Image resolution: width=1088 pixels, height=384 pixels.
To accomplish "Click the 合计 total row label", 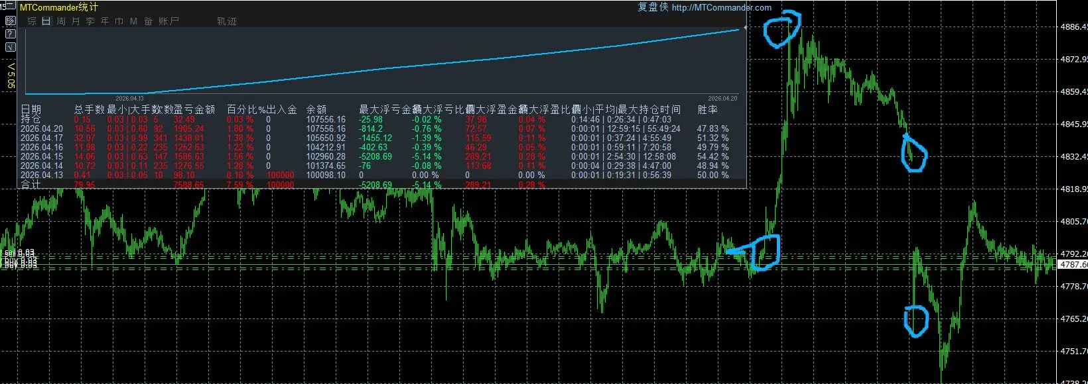I will (31, 185).
